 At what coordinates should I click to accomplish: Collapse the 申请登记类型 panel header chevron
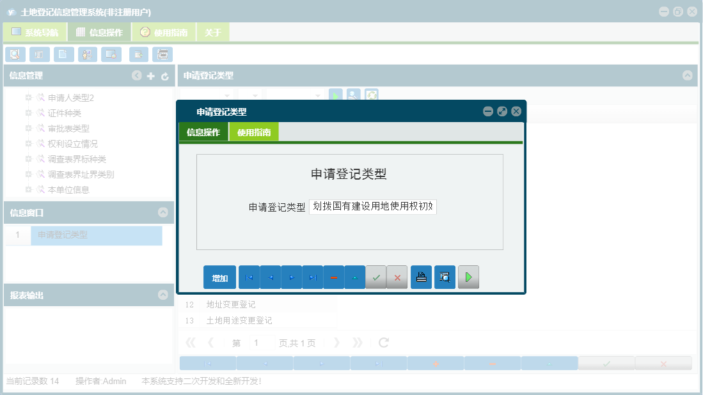[688, 75]
